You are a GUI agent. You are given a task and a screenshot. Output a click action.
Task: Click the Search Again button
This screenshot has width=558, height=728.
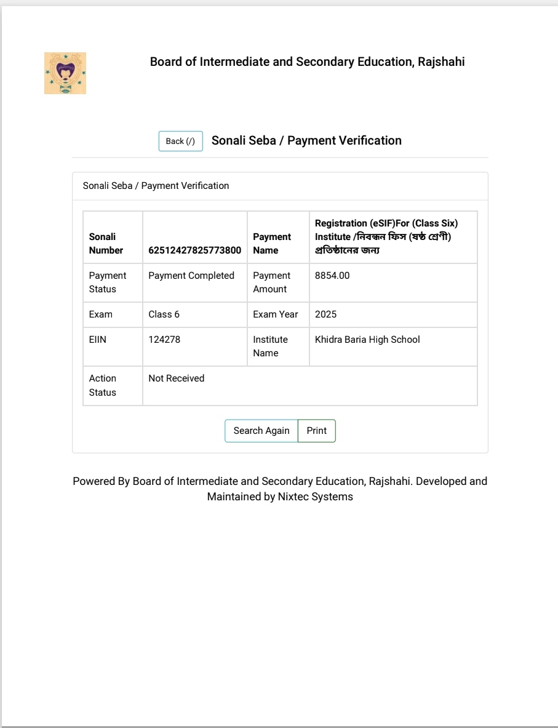[x=261, y=431]
